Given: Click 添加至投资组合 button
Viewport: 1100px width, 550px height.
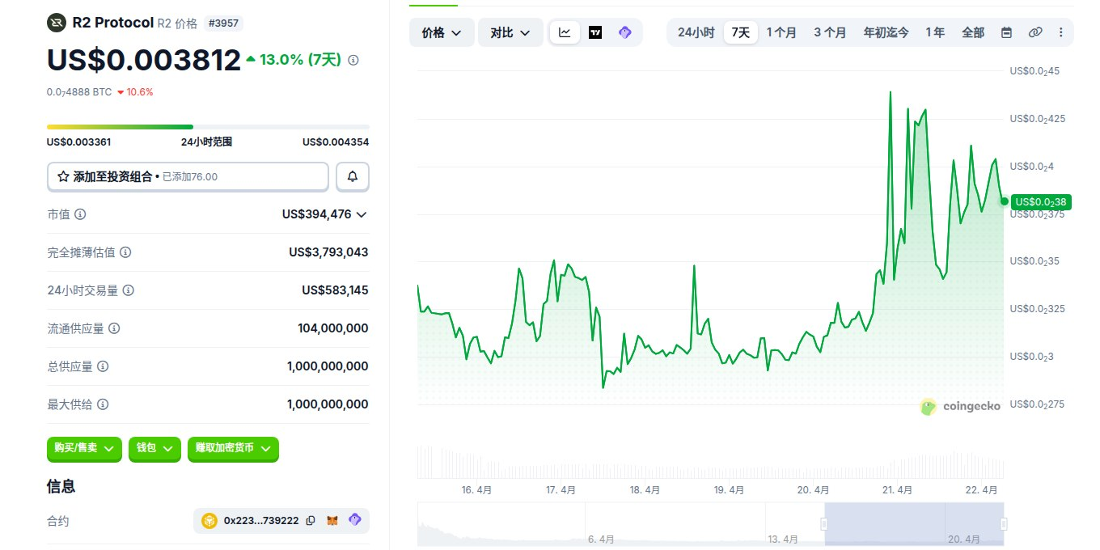Looking at the screenshot, I should pos(188,176).
